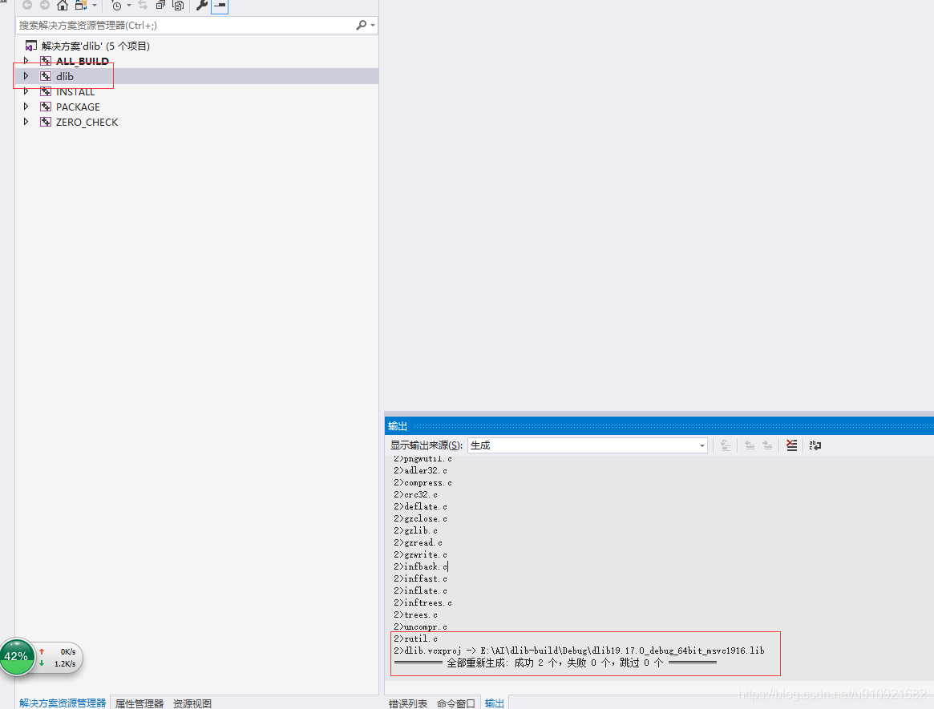Click the '2>gzclose.c' output line
Viewport: 934px width, 709px height.
point(421,518)
